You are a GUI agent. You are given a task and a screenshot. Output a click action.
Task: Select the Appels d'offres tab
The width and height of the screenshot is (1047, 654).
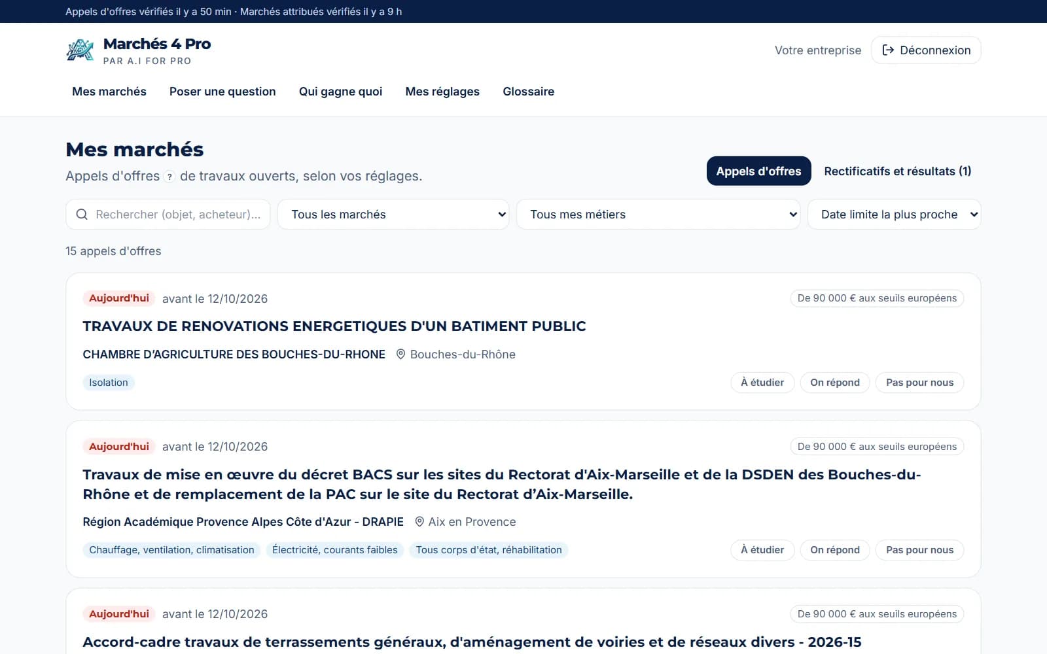point(758,171)
